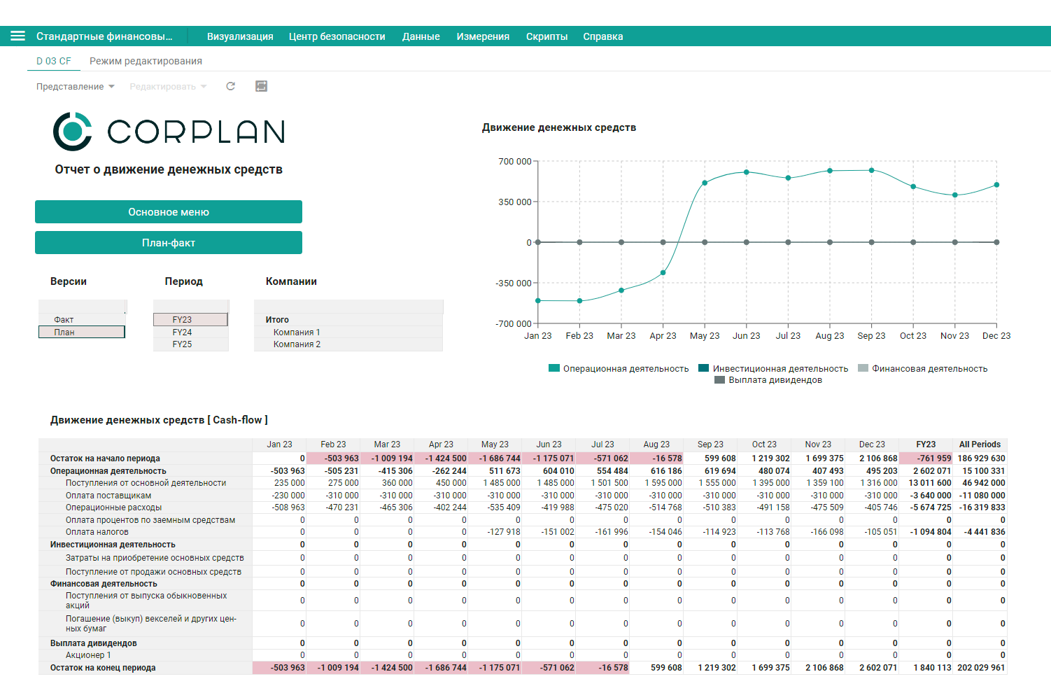Open the Визуализация menu
The image size is (1051, 700).
click(x=240, y=36)
